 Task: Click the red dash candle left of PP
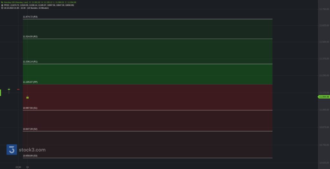[x=18, y=89]
